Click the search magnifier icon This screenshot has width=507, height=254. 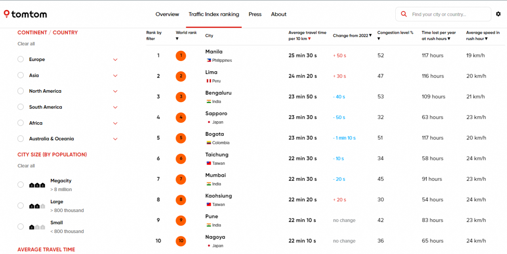click(404, 14)
